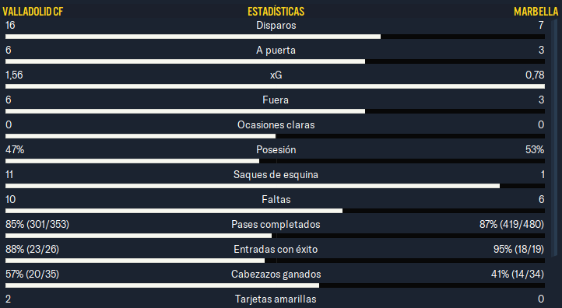
Task: Click Marbella's 87% (419/480) passes value
Action: coord(511,224)
